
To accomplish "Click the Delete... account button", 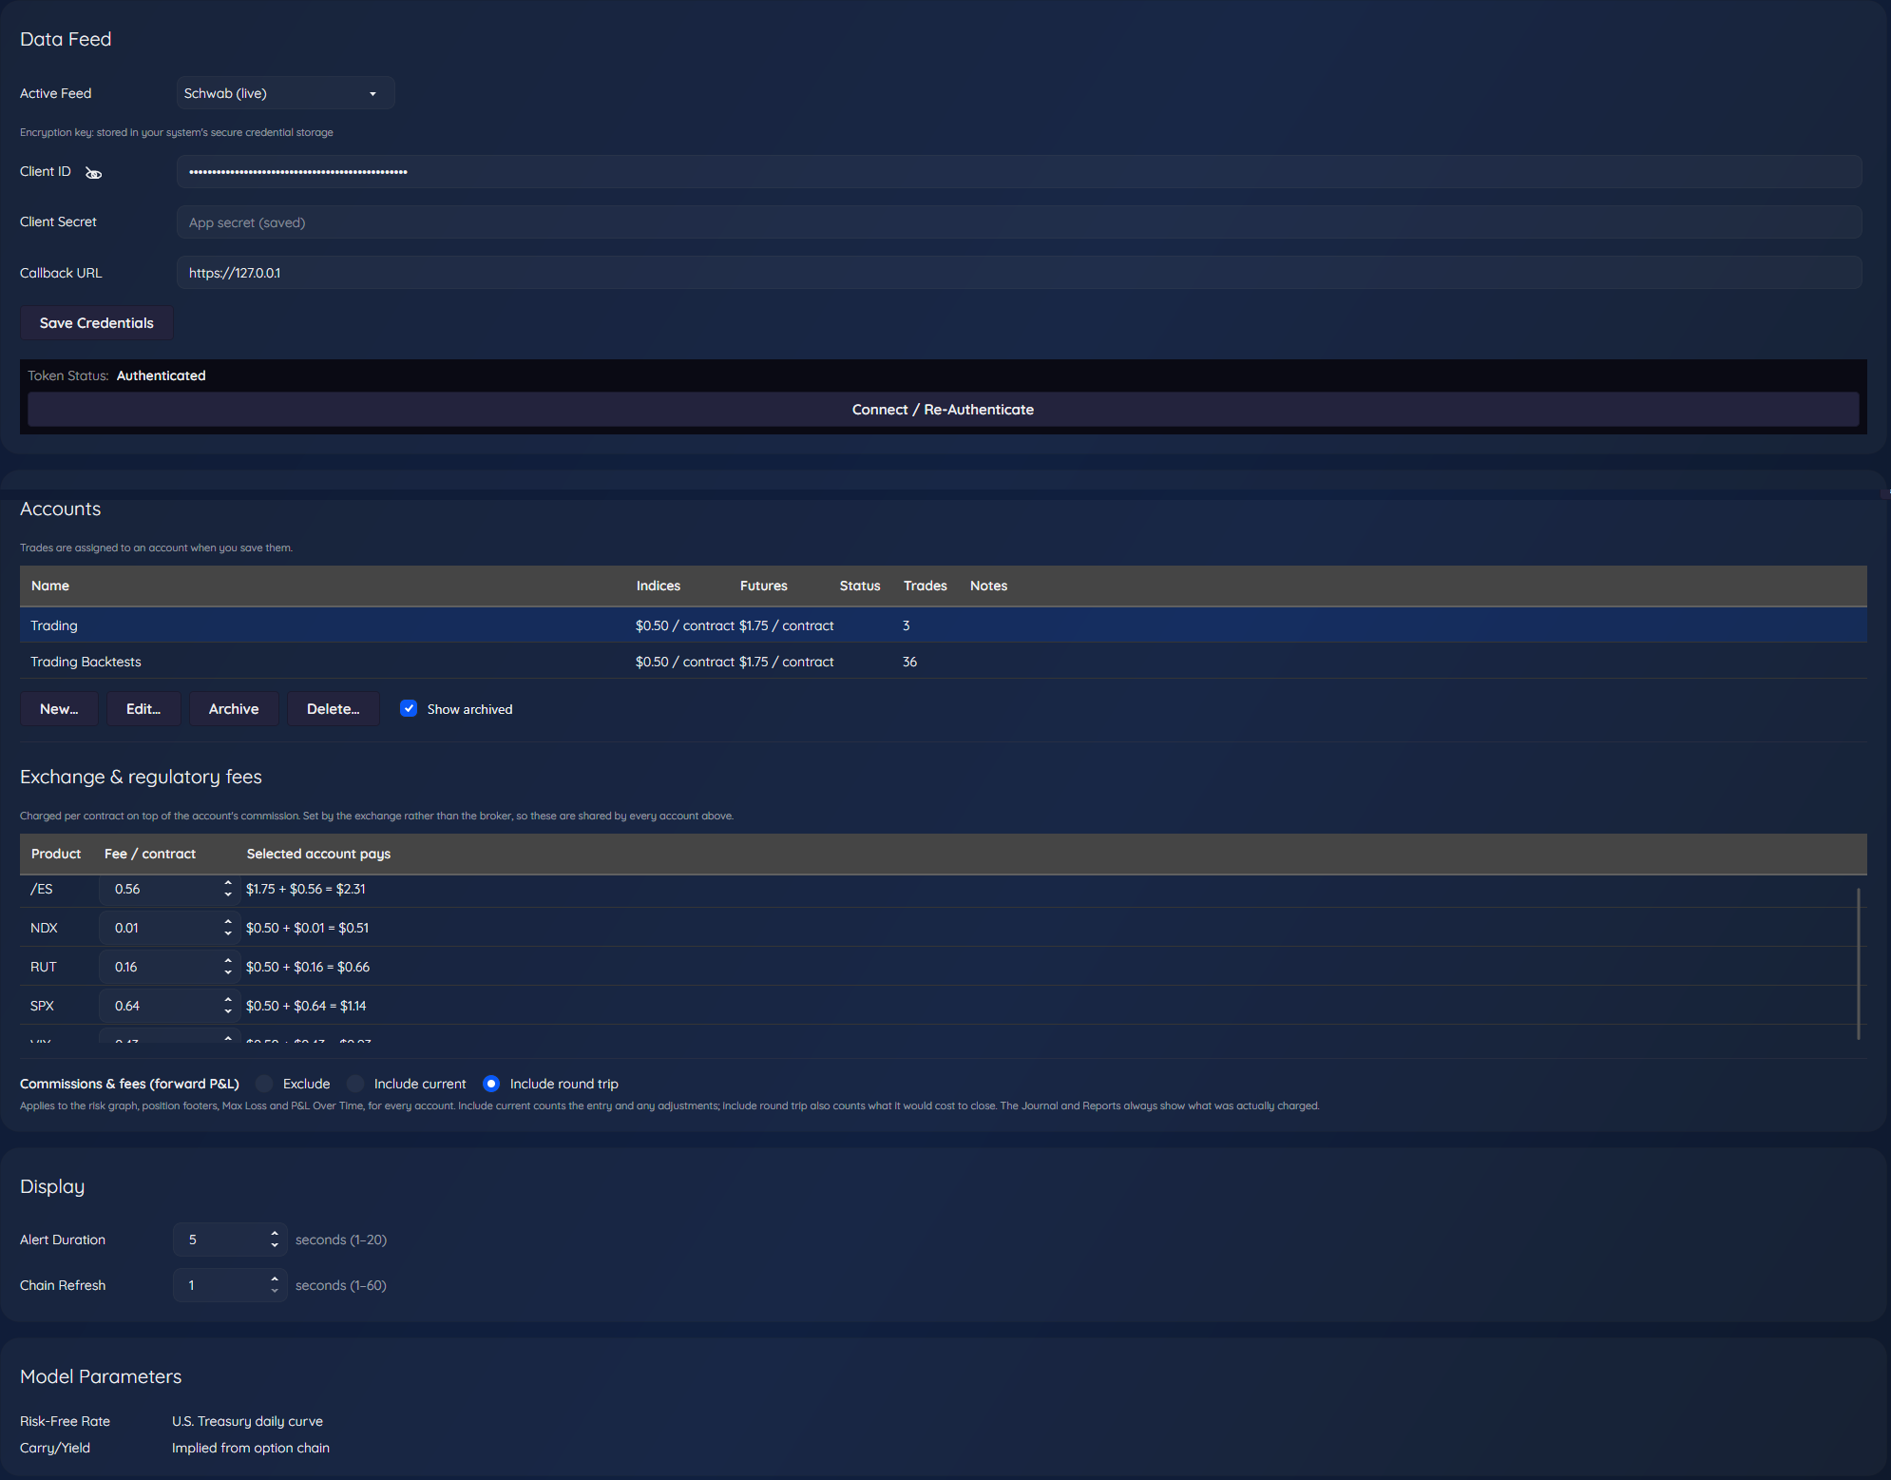I will tap(333, 709).
